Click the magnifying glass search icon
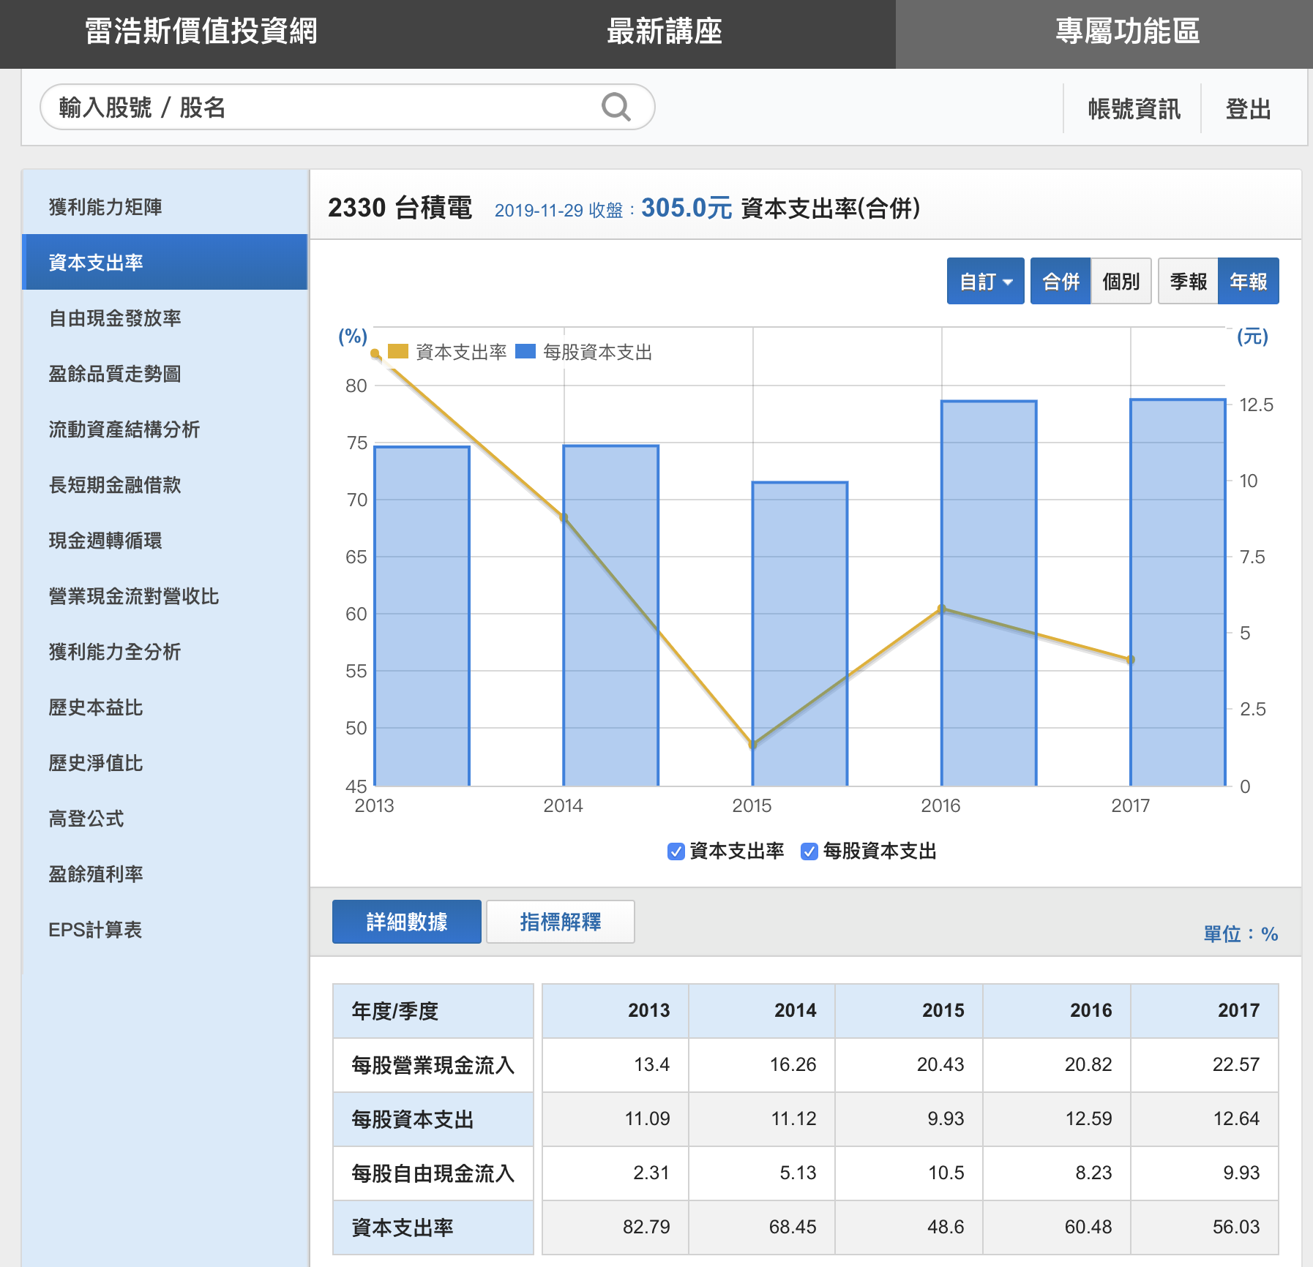Screen dimensions: 1313x1267 tap(616, 107)
